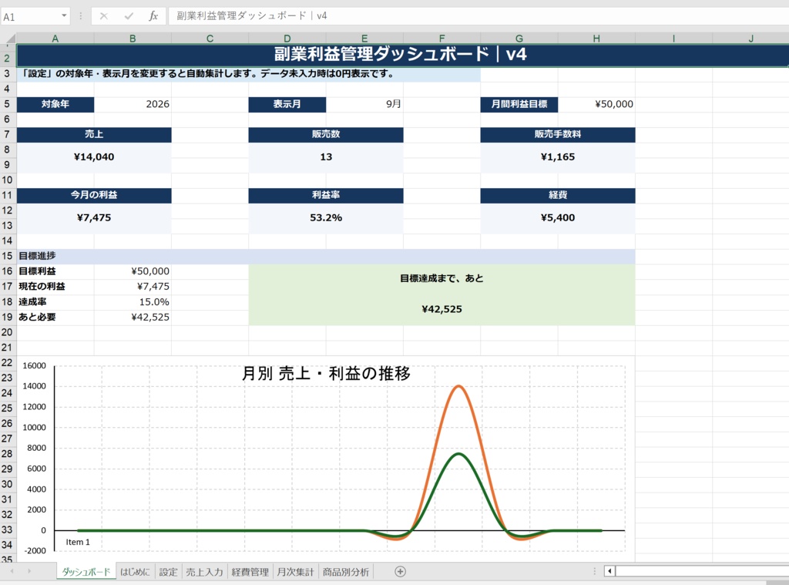Click the 表示月 label cell
This screenshot has width=789, height=585.
287,104
